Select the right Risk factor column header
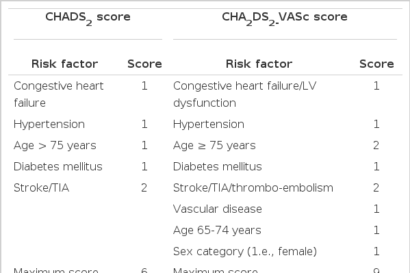The width and height of the screenshot is (410, 273). coord(259,64)
